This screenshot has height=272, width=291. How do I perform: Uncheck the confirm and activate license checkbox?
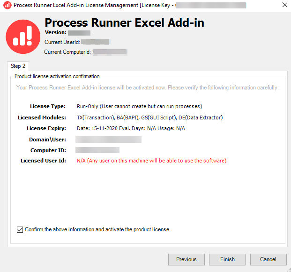coord(20,229)
